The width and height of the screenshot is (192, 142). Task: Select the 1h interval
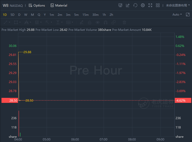[x=104, y=15]
